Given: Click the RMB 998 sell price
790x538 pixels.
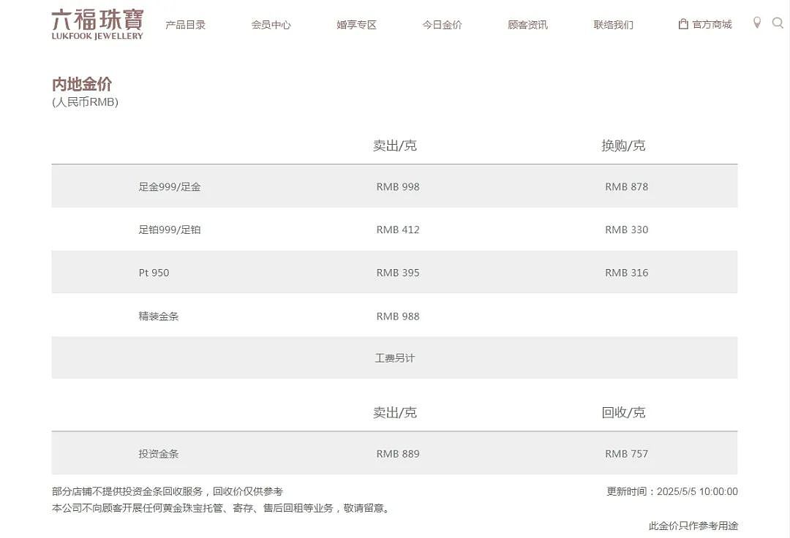Looking at the screenshot, I should (398, 186).
